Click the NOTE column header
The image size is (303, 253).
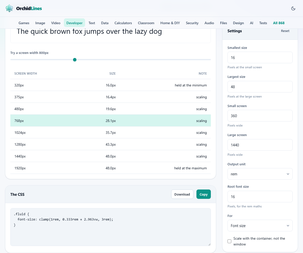[x=203, y=74]
